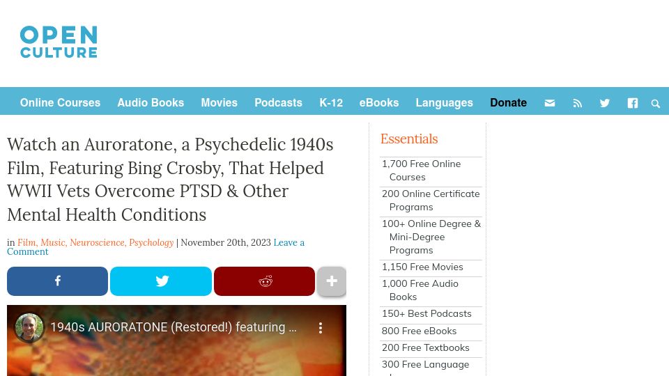Click the video channel avatar
The width and height of the screenshot is (669, 376).
(x=29, y=327)
